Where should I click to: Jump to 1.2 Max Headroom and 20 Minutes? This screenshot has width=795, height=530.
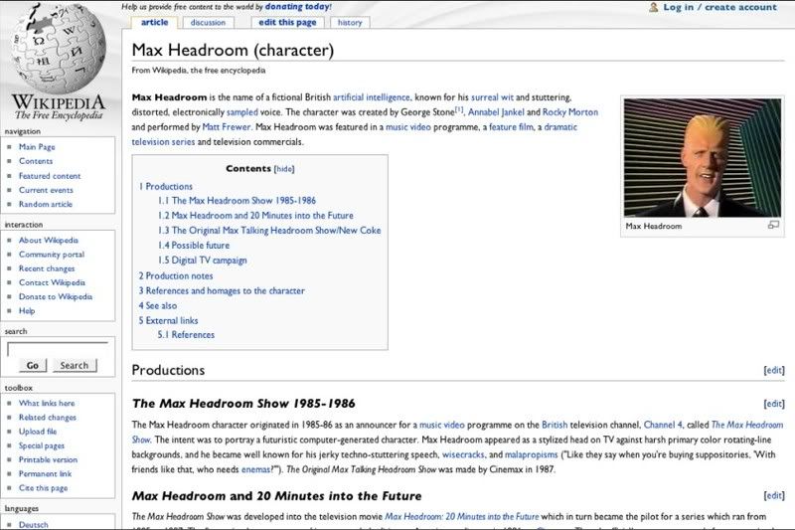255,215
